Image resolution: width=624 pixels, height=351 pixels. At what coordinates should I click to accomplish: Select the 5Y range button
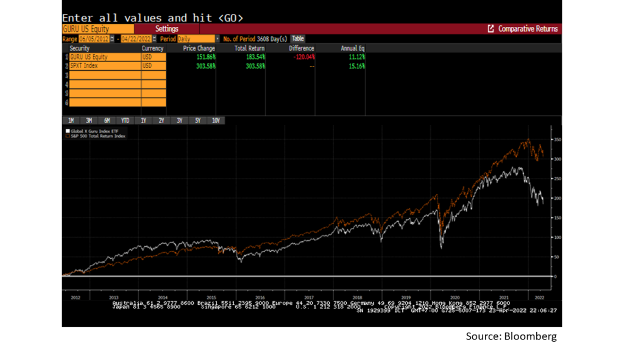(198, 121)
